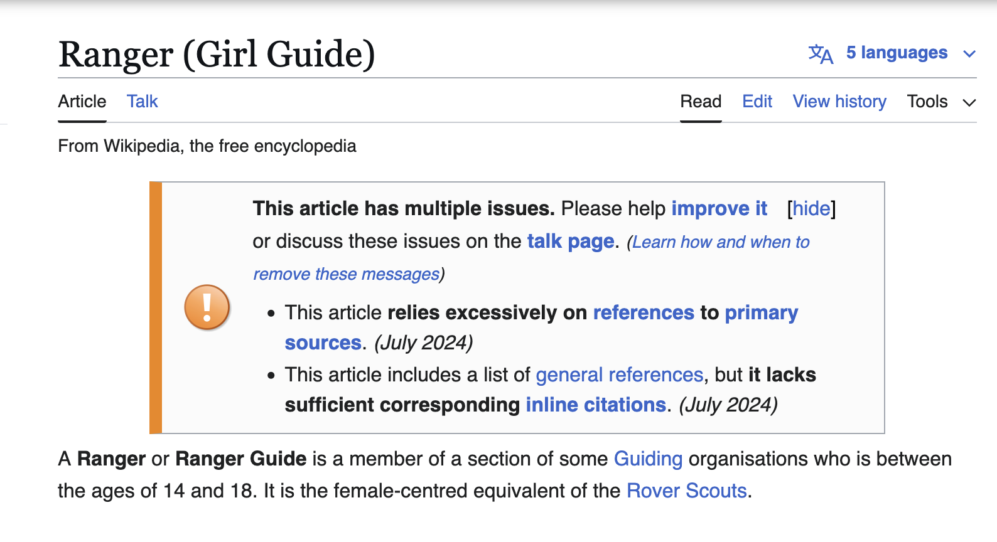Switch to the Talk tab
Viewport: 997px width, 542px height.
142,102
